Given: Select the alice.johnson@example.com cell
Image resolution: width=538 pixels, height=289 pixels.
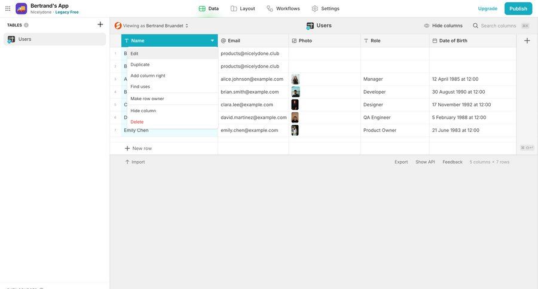Looking at the screenshot, I should coord(253,79).
